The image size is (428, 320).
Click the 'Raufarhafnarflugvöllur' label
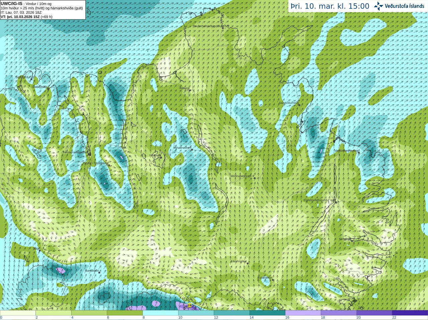[x=207, y=26]
